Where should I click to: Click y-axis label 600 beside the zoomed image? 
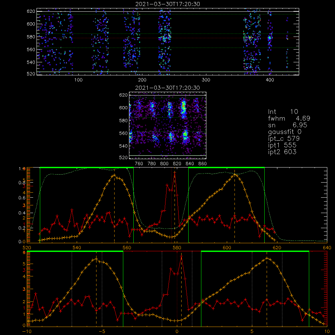pos(124,108)
